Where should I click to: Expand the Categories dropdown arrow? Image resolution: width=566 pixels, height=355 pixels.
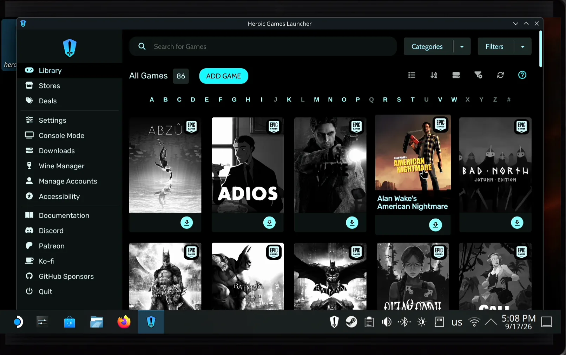coord(462,46)
